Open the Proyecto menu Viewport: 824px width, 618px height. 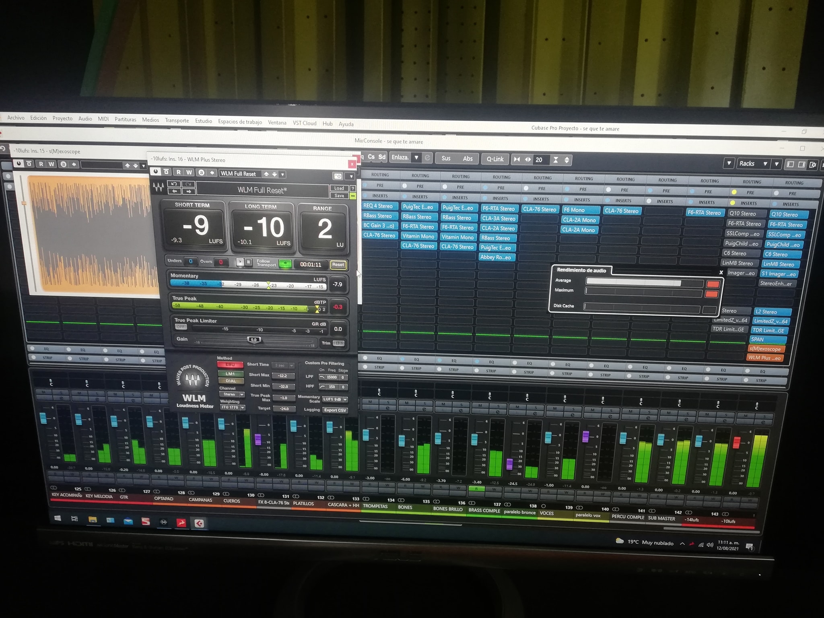pos(62,118)
